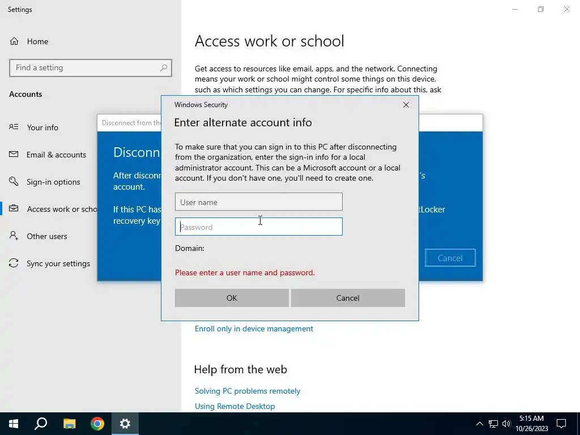Restore down the Settings window
This screenshot has width=580, height=435.
(541, 9)
